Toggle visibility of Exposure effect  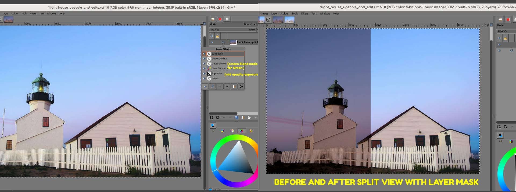(x=204, y=73)
